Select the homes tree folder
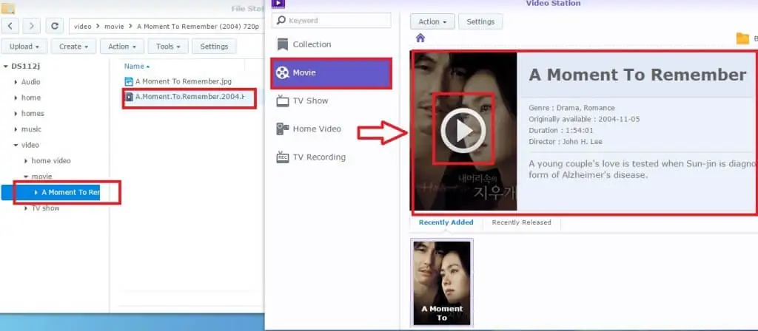Image resolution: width=758 pixels, height=331 pixels. click(33, 114)
